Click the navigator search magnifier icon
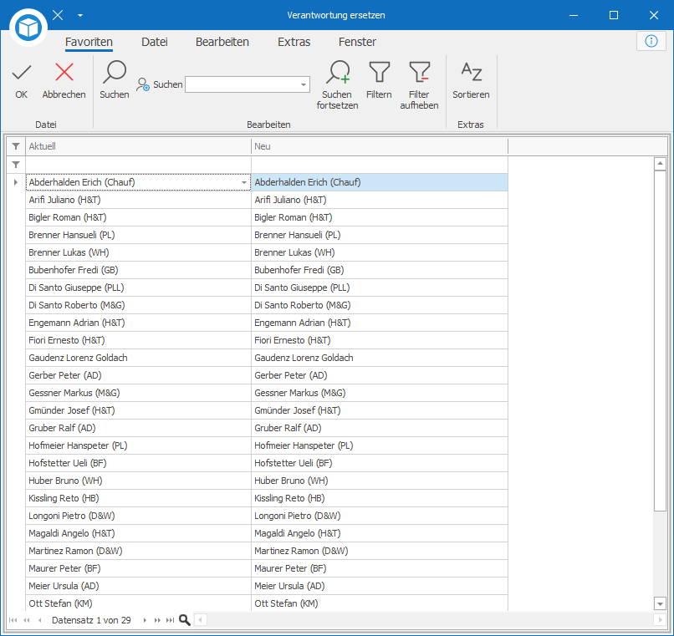The image size is (674, 636). (185, 620)
